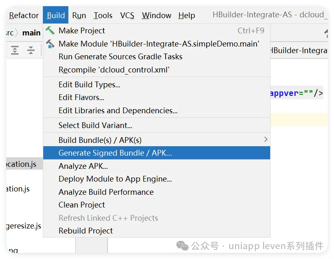Open the Help menu
This screenshot has width=334, height=259.
[187, 15]
